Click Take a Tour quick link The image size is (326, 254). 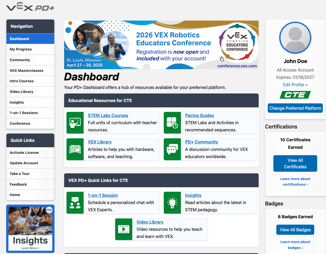tap(30, 174)
